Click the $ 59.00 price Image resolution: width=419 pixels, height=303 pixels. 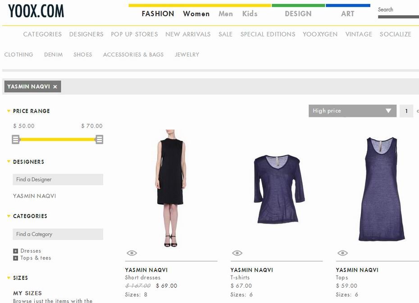(x=346, y=286)
